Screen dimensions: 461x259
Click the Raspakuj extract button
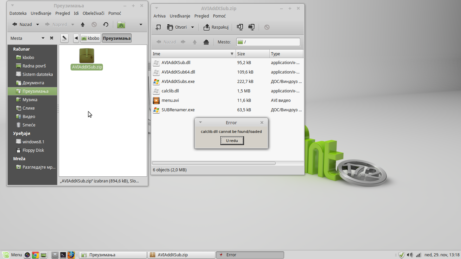(x=216, y=27)
